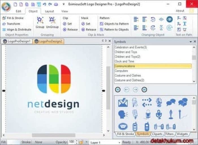
Task: Pick the blue studio microphone symbol
Action: [159, 114]
